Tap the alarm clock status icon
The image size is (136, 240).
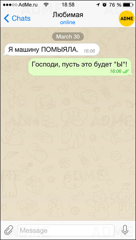[x=105, y=5]
